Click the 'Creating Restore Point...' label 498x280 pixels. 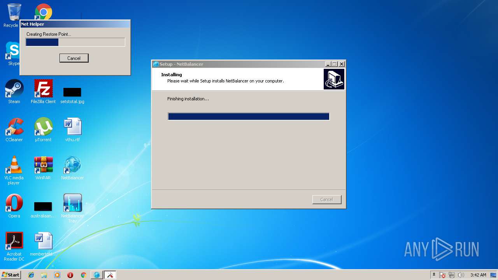tap(49, 34)
